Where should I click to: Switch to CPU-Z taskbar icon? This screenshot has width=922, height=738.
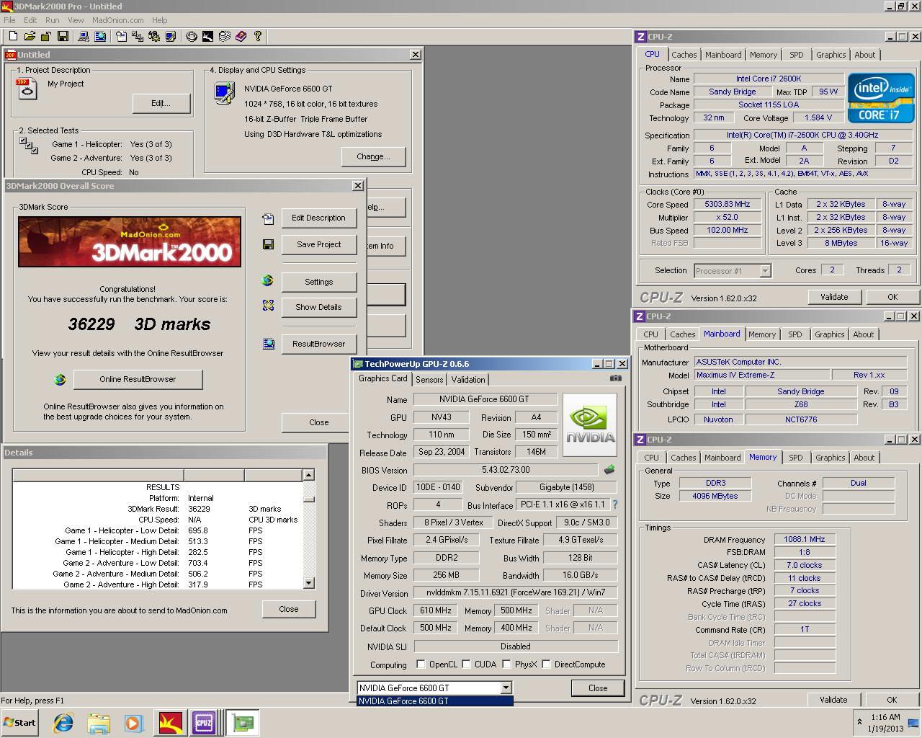pos(205,723)
